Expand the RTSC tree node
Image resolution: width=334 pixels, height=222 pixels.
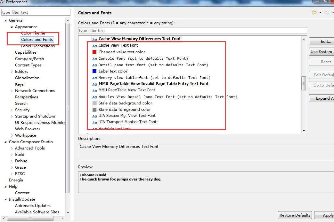[x=12, y=174]
